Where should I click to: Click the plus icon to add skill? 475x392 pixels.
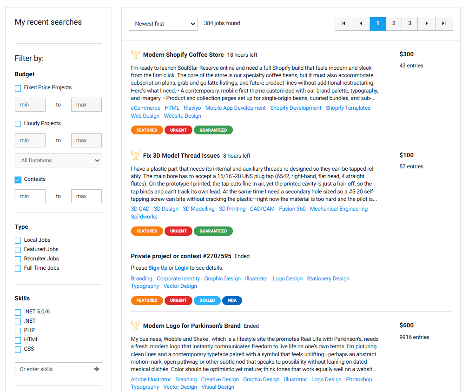(x=97, y=369)
